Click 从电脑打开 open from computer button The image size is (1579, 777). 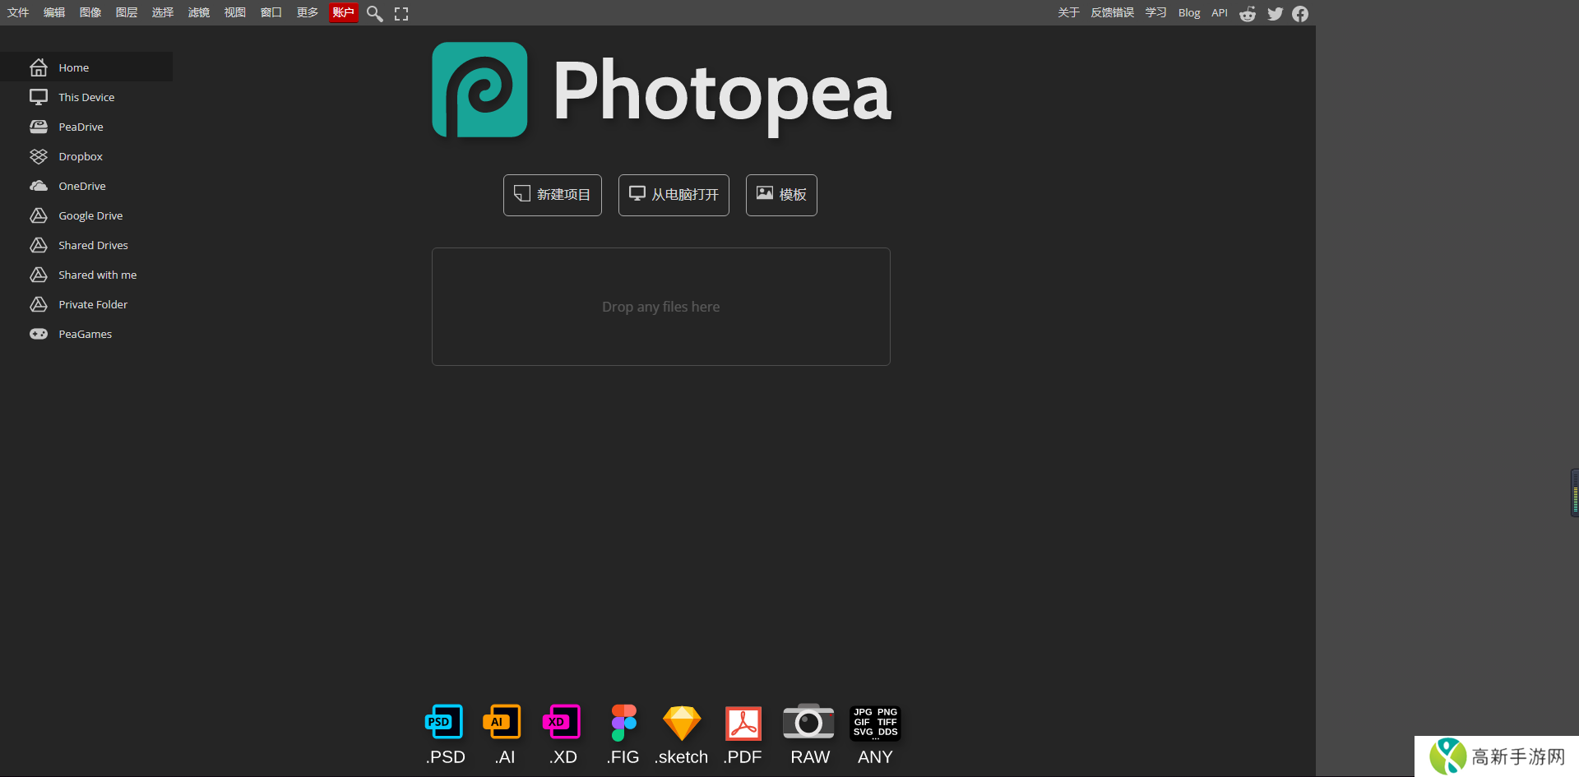click(674, 195)
